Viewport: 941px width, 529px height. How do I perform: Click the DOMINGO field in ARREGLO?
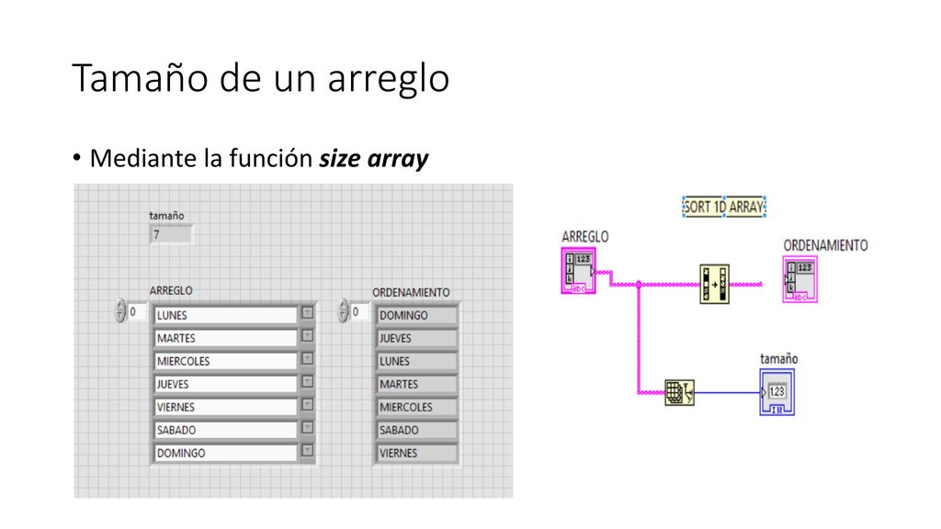(x=226, y=453)
